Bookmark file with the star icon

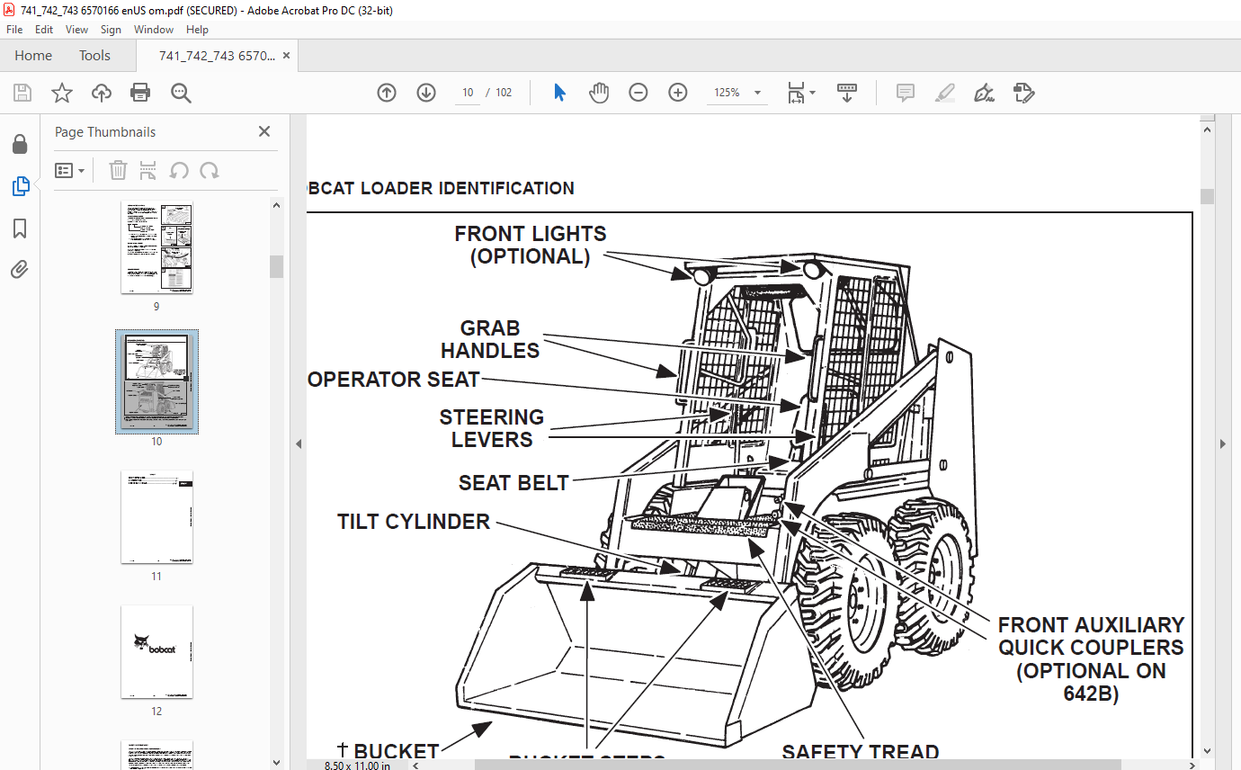pos(61,93)
